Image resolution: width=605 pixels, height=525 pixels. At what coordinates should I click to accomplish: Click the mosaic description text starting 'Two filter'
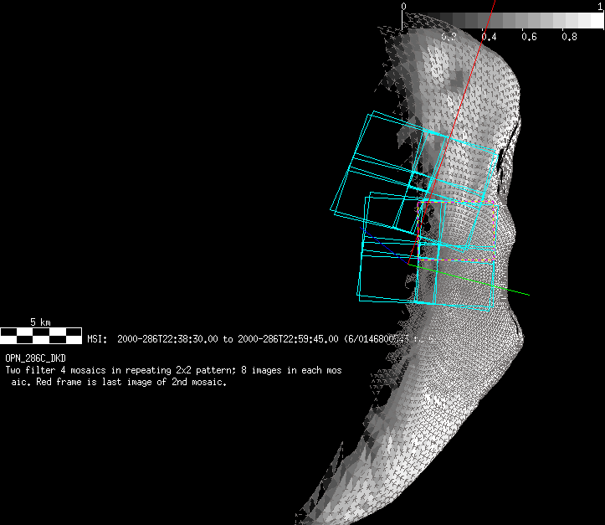(172, 369)
